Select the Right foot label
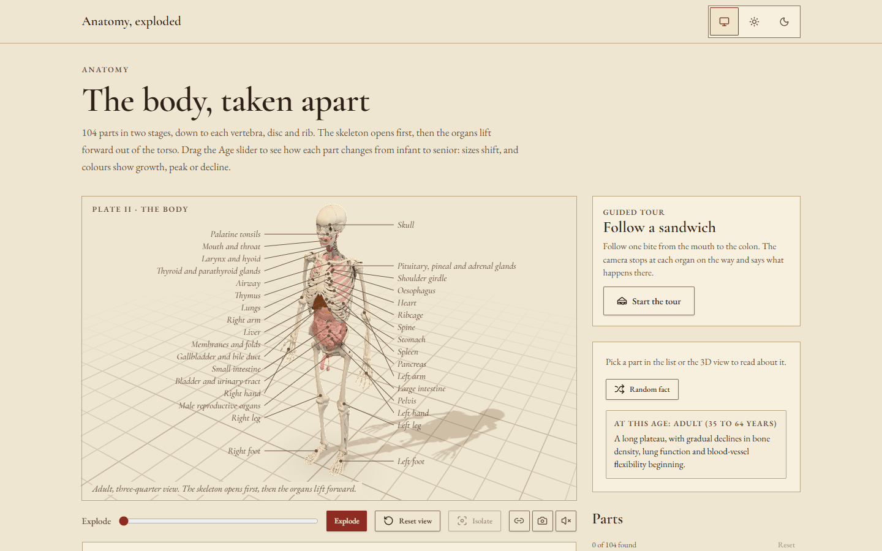The width and height of the screenshot is (882, 551). [x=244, y=451]
